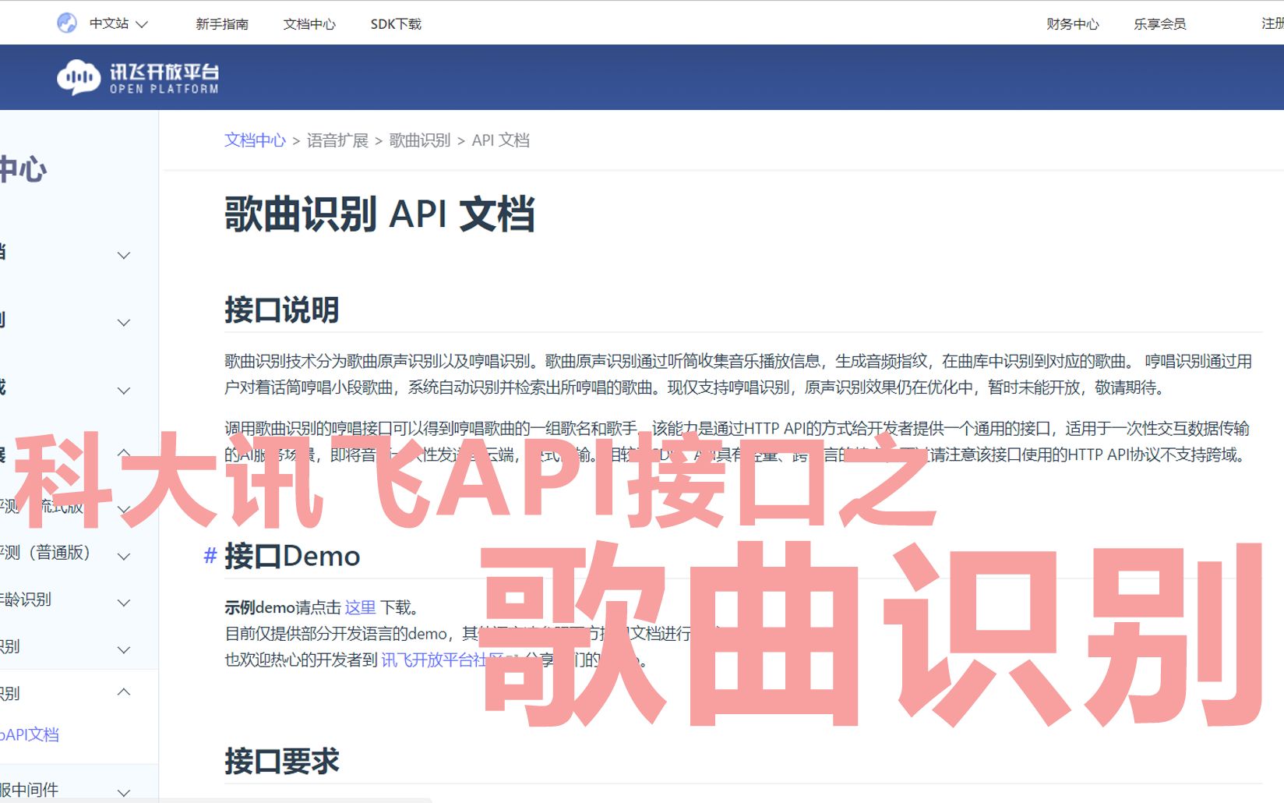Expand the 龄识别 sidebar chevron

coord(123,603)
